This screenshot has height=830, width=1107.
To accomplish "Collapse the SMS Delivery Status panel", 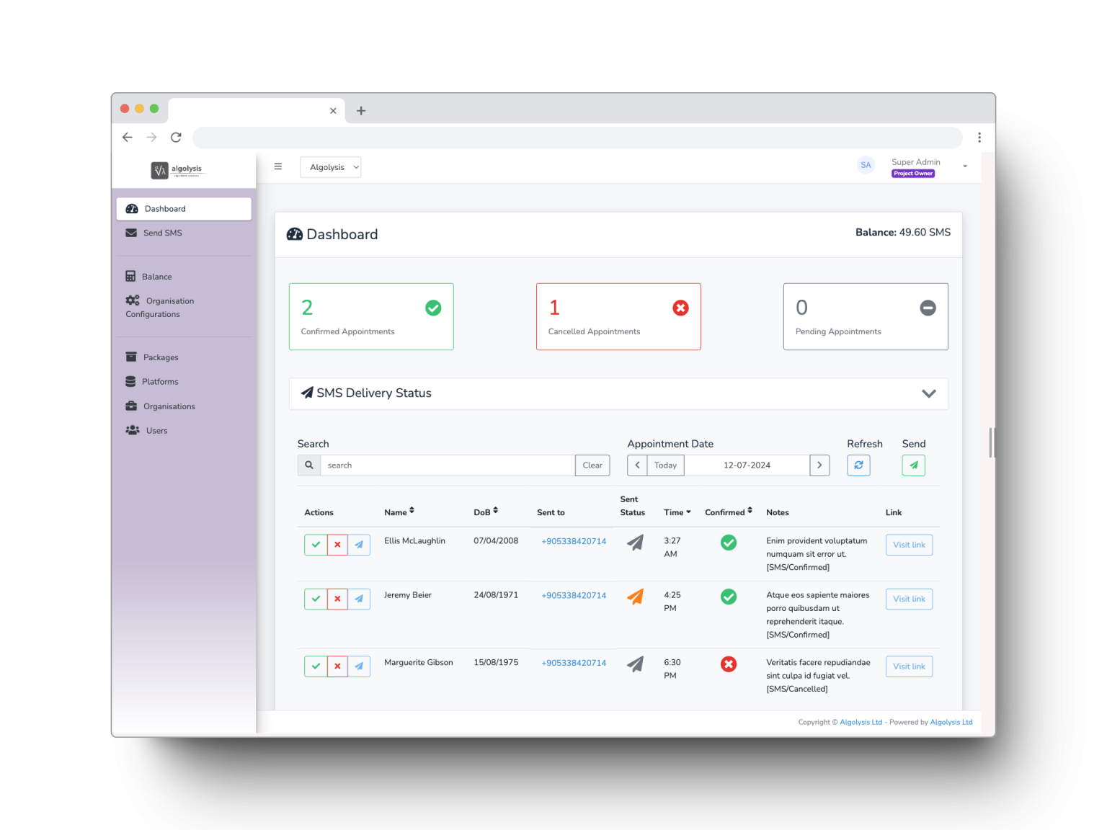I will coord(929,393).
